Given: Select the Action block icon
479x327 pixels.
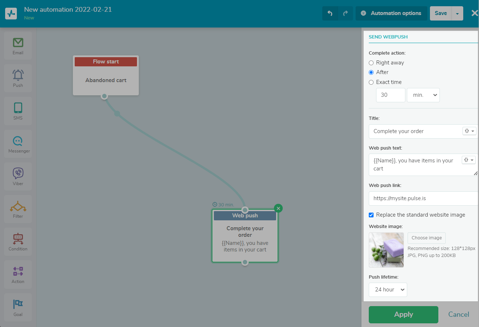Looking at the screenshot, I should pyautogui.click(x=18, y=274).
